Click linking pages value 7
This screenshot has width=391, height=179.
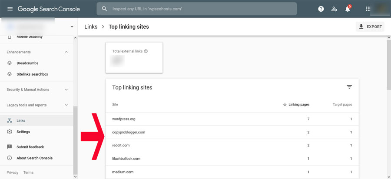tap(308, 119)
